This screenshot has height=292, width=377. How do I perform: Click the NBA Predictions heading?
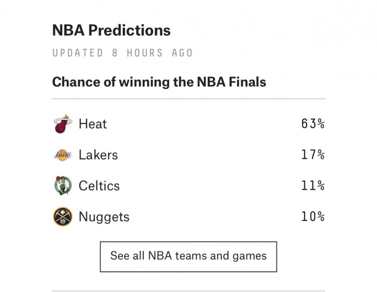tap(111, 30)
